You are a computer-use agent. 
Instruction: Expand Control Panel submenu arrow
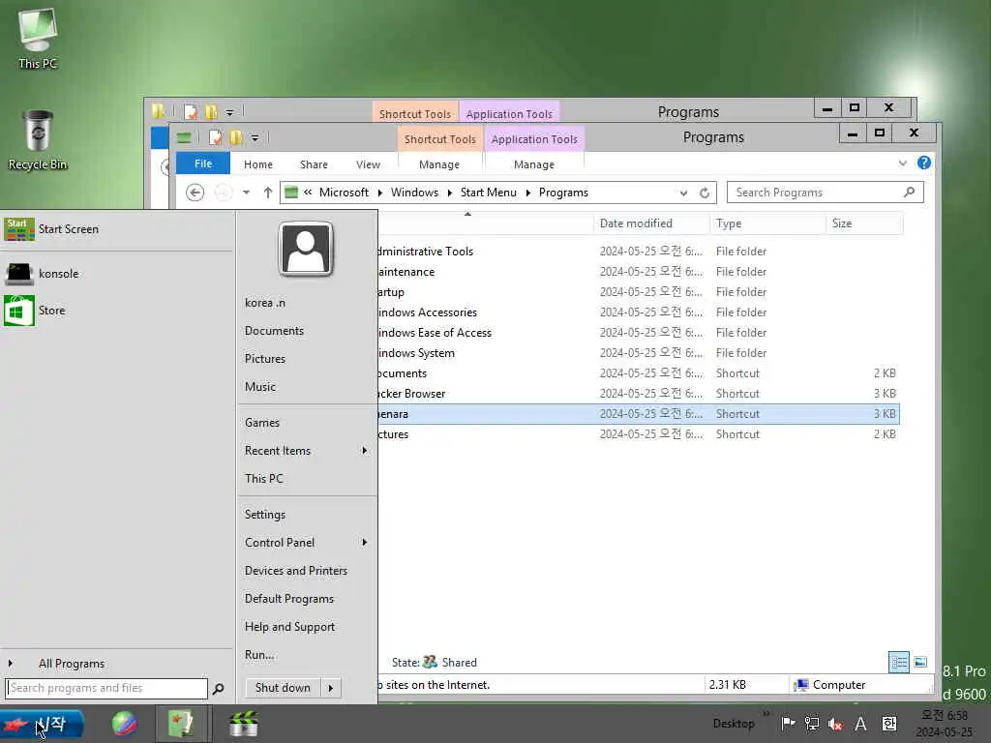pos(365,542)
